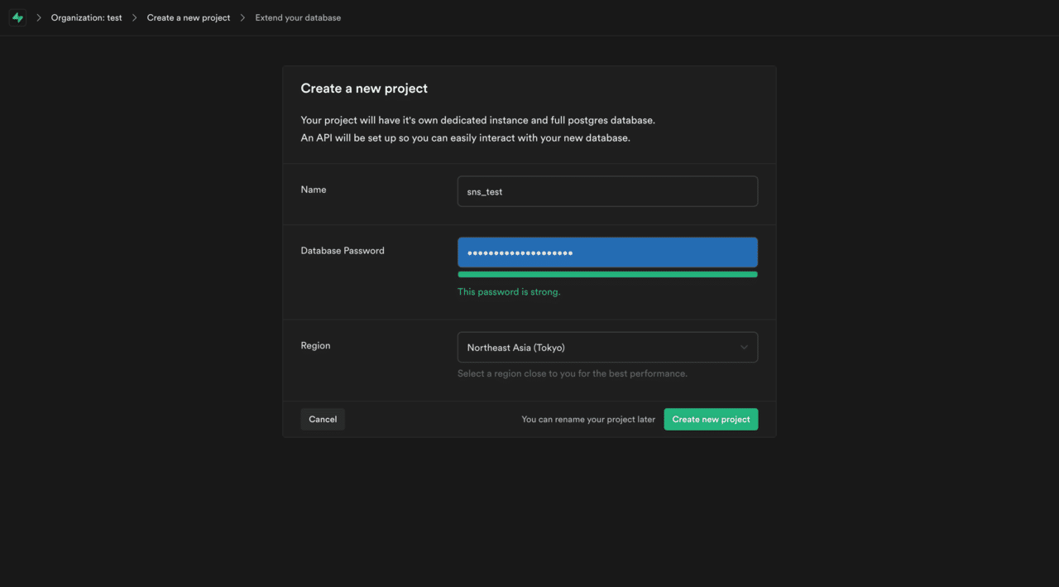Click into the Database Password field

[607, 253]
